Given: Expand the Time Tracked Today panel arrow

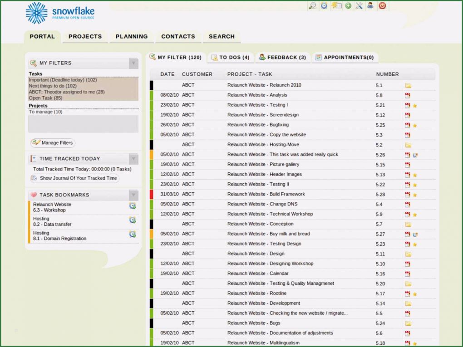Looking at the screenshot, I should [x=133, y=158].
